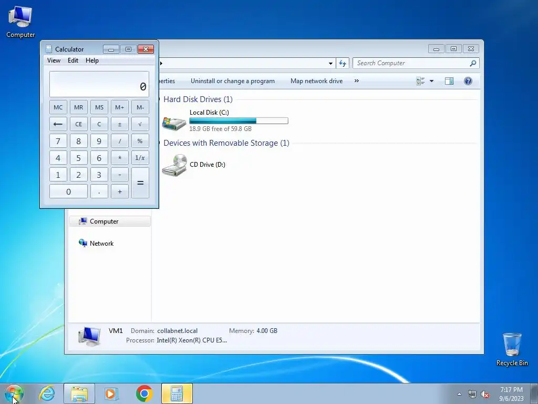Viewport: 538px width, 404px height.
Task: Open the Calculator Help menu
Action: click(x=92, y=60)
